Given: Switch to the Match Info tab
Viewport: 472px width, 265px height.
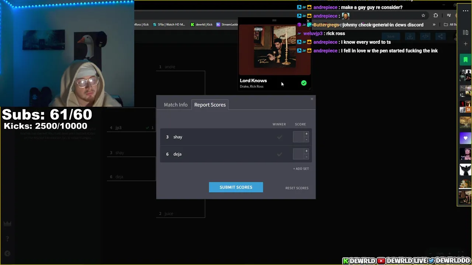Looking at the screenshot, I should click(176, 105).
